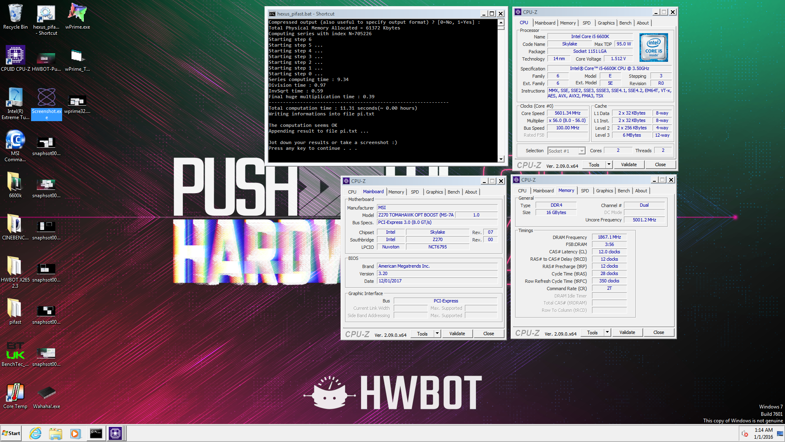Open Internet Explorer from taskbar
The height and width of the screenshot is (442, 785).
click(36, 433)
